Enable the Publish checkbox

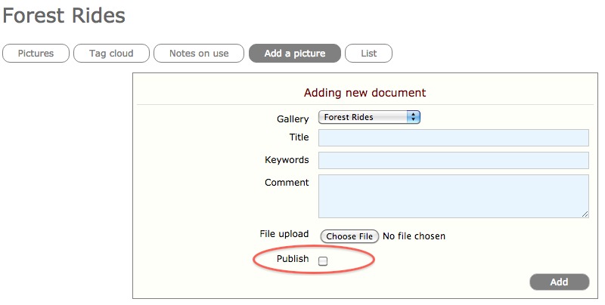tap(323, 261)
